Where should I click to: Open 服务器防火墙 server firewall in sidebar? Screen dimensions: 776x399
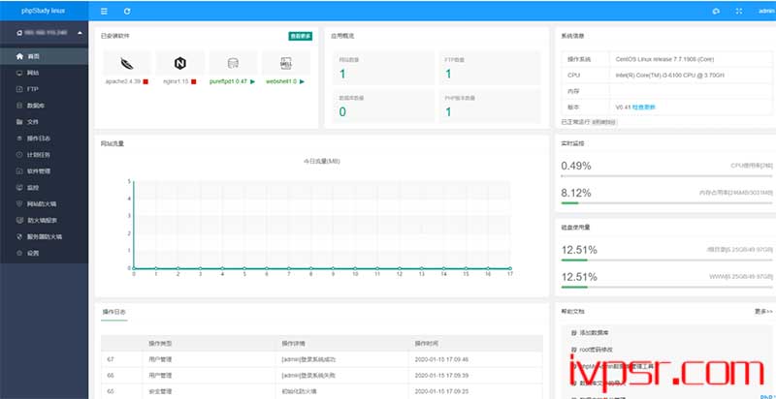(44, 236)
